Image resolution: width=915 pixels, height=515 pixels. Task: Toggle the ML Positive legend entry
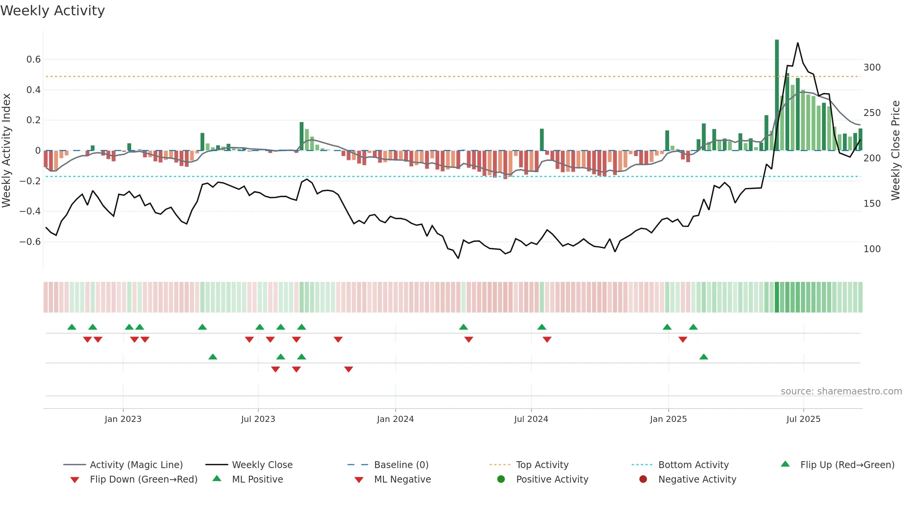point(248,479)
